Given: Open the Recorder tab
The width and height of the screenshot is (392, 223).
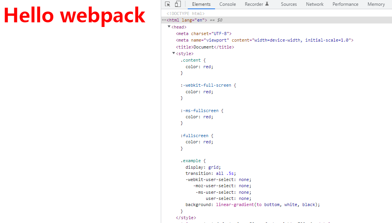Looking at the screenshot, I should [x=254, y=4].
